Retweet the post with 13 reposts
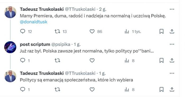The height and width of the screenshot is (97, 185). tap(57, 31)
